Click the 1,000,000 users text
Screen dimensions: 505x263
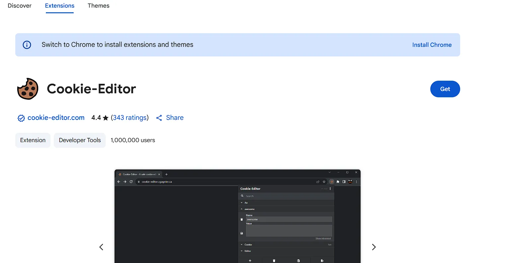[133, 140]
